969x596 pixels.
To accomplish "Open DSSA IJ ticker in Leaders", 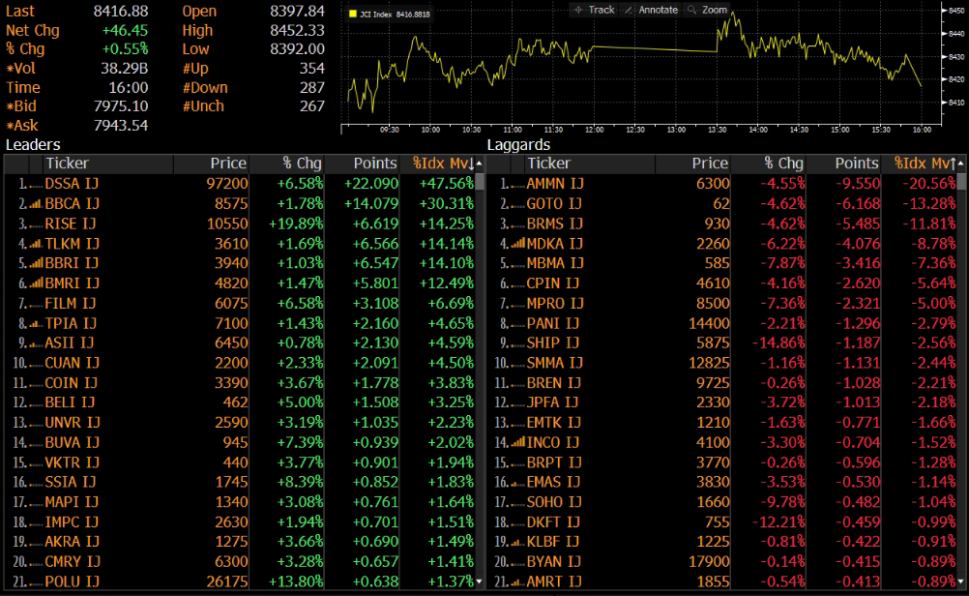I will (x=72, y=184).
